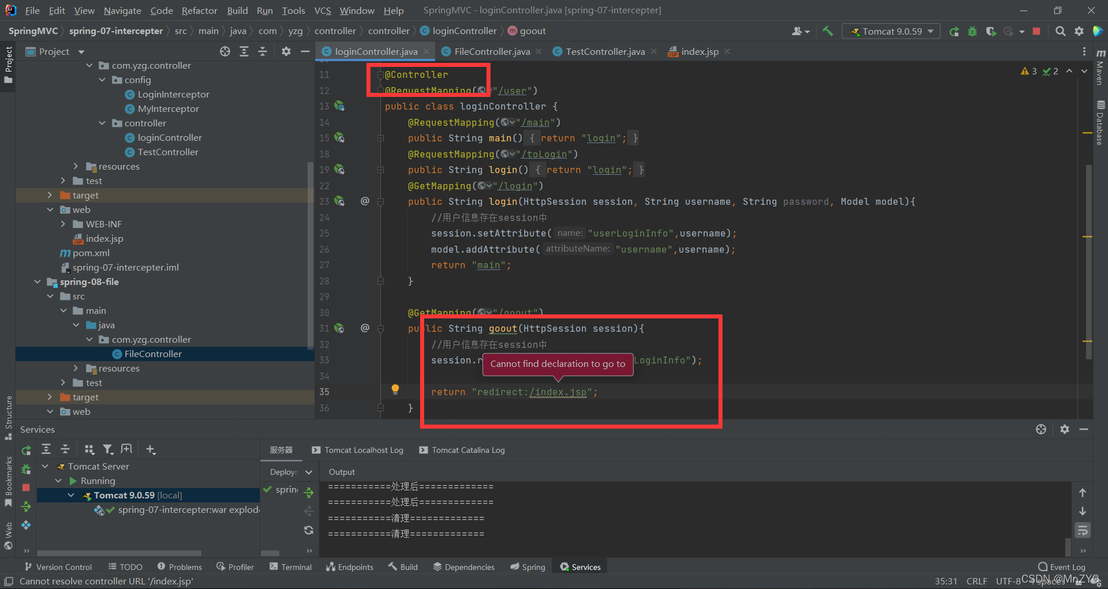Image resolution: width=1108 pixels, height=589 pixels.
Task: Expand the WEB-INF folder
Action: point(63,224)
